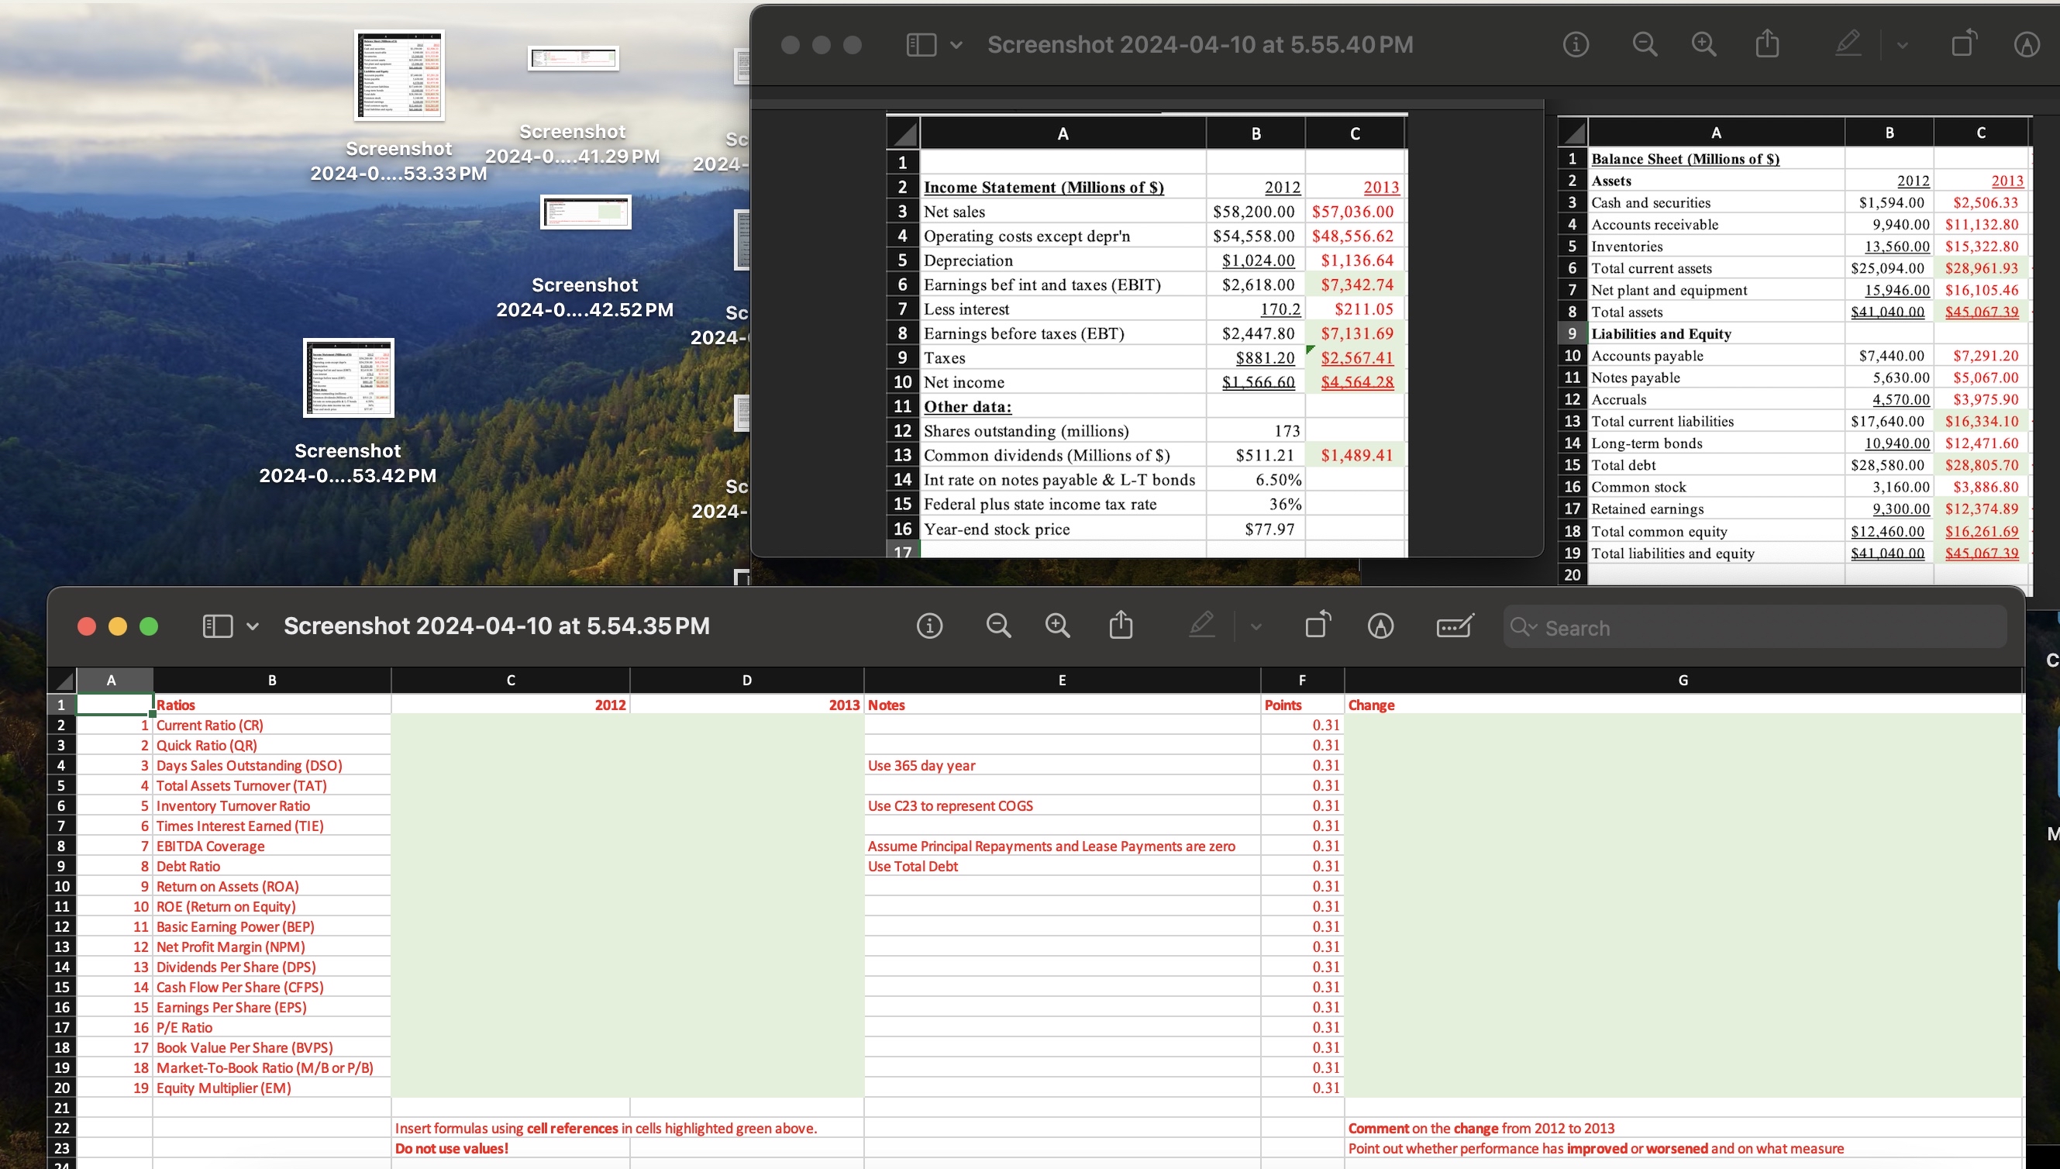The width and height of the screenshot is (2060, 1169).
Task: Toggle the sidebar in 5.54.35 PM window
Action: 218,626
